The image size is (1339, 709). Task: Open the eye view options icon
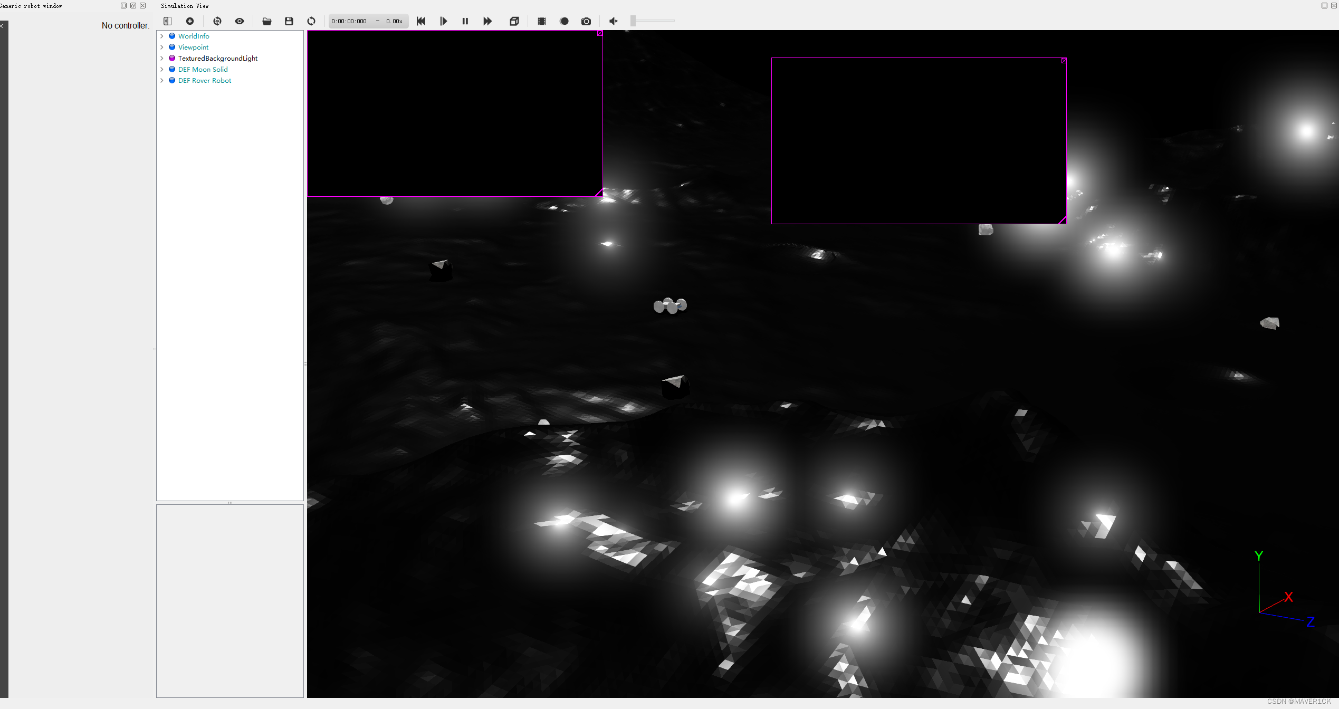coord(240,21)
